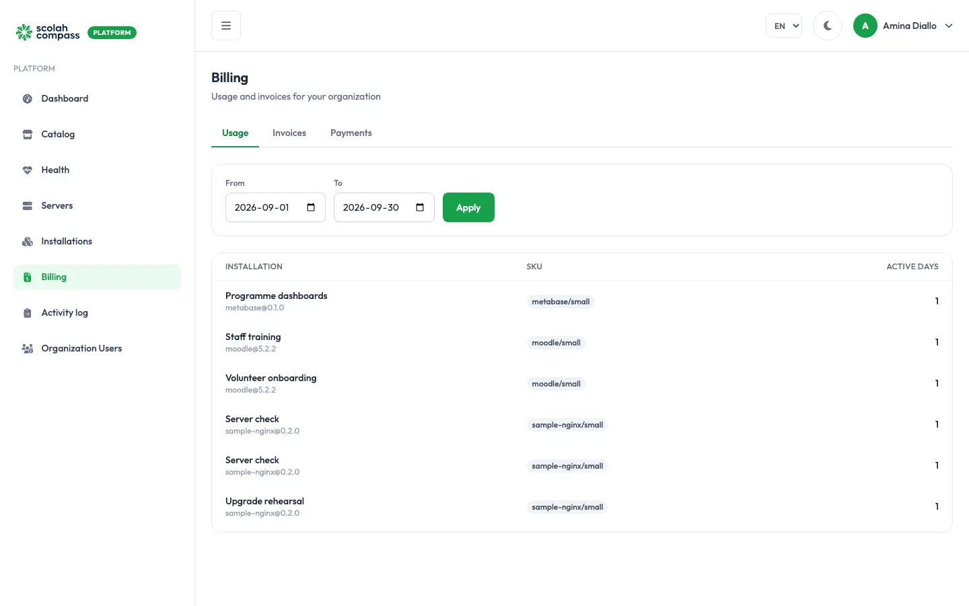Navigate to Servers page

click(x=97, y=206)
